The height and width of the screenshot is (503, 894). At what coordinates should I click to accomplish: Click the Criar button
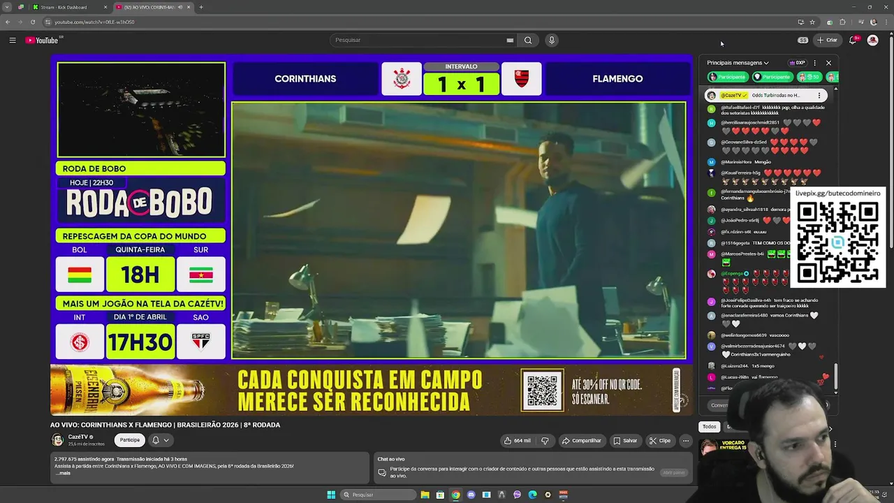(827, 40)
